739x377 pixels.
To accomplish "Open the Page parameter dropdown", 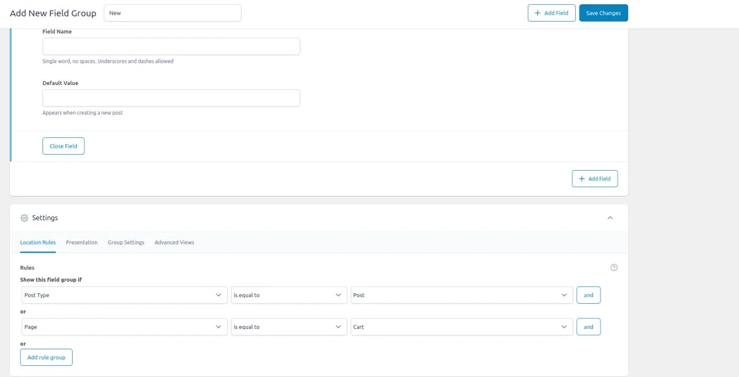I will pyautogui.click(x=124, y=326).
